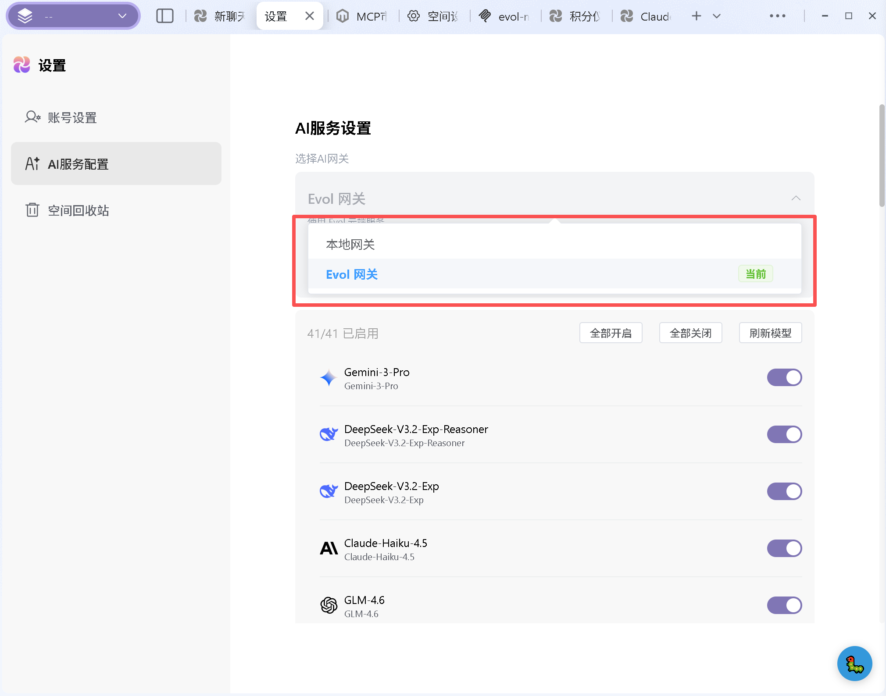The image size is (886, 696).
Task: Click the Claude-Haiku-4.5 Anthropic logo icon
Action: [329, 548]
